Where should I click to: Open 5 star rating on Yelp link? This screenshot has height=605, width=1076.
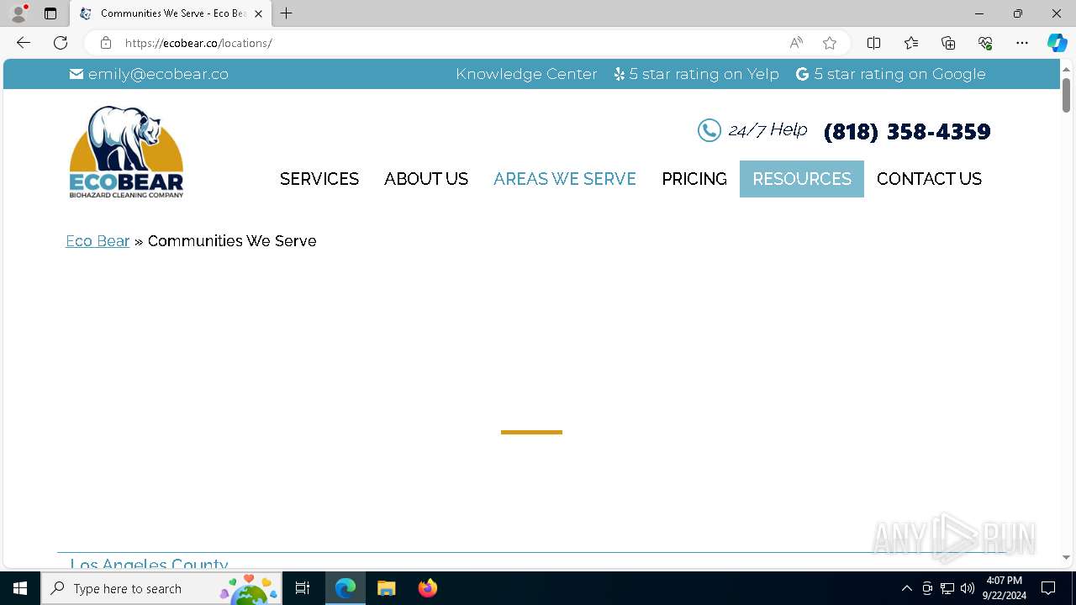point(704,74)
